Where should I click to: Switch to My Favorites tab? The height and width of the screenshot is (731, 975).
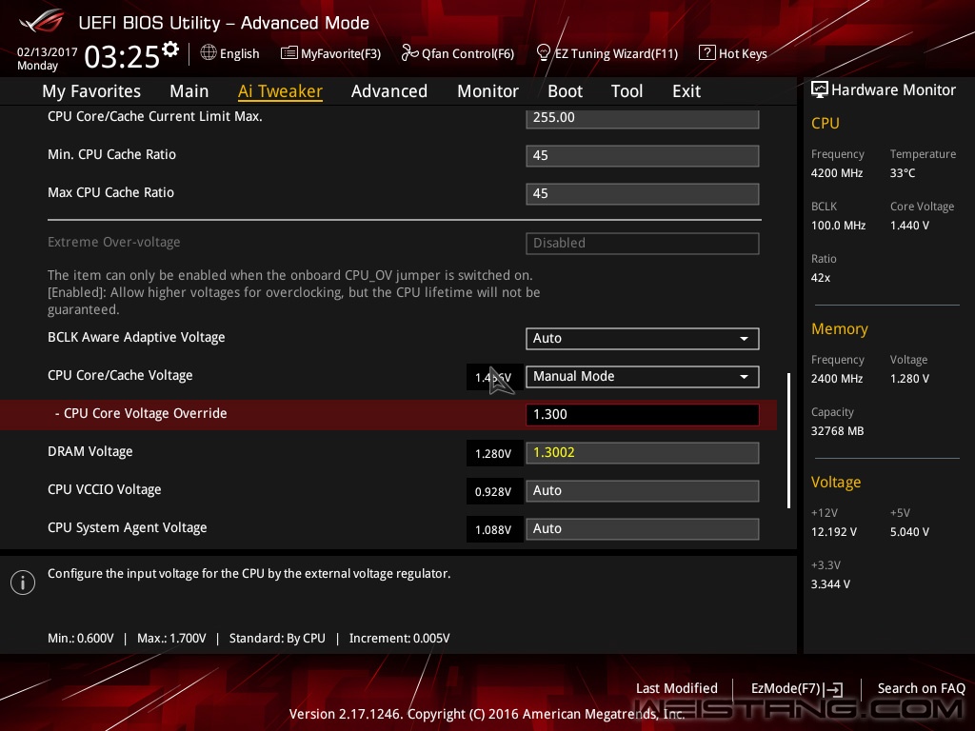click(x=91, y=90)
